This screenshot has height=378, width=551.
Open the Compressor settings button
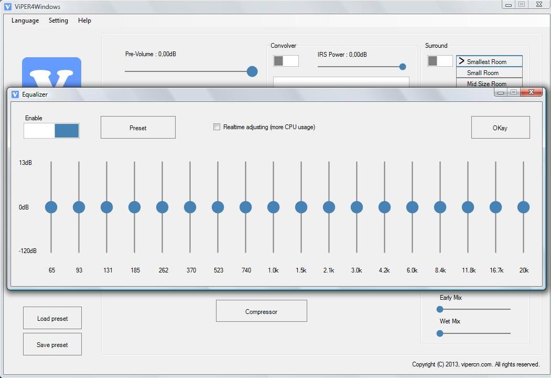click(261, 311)
